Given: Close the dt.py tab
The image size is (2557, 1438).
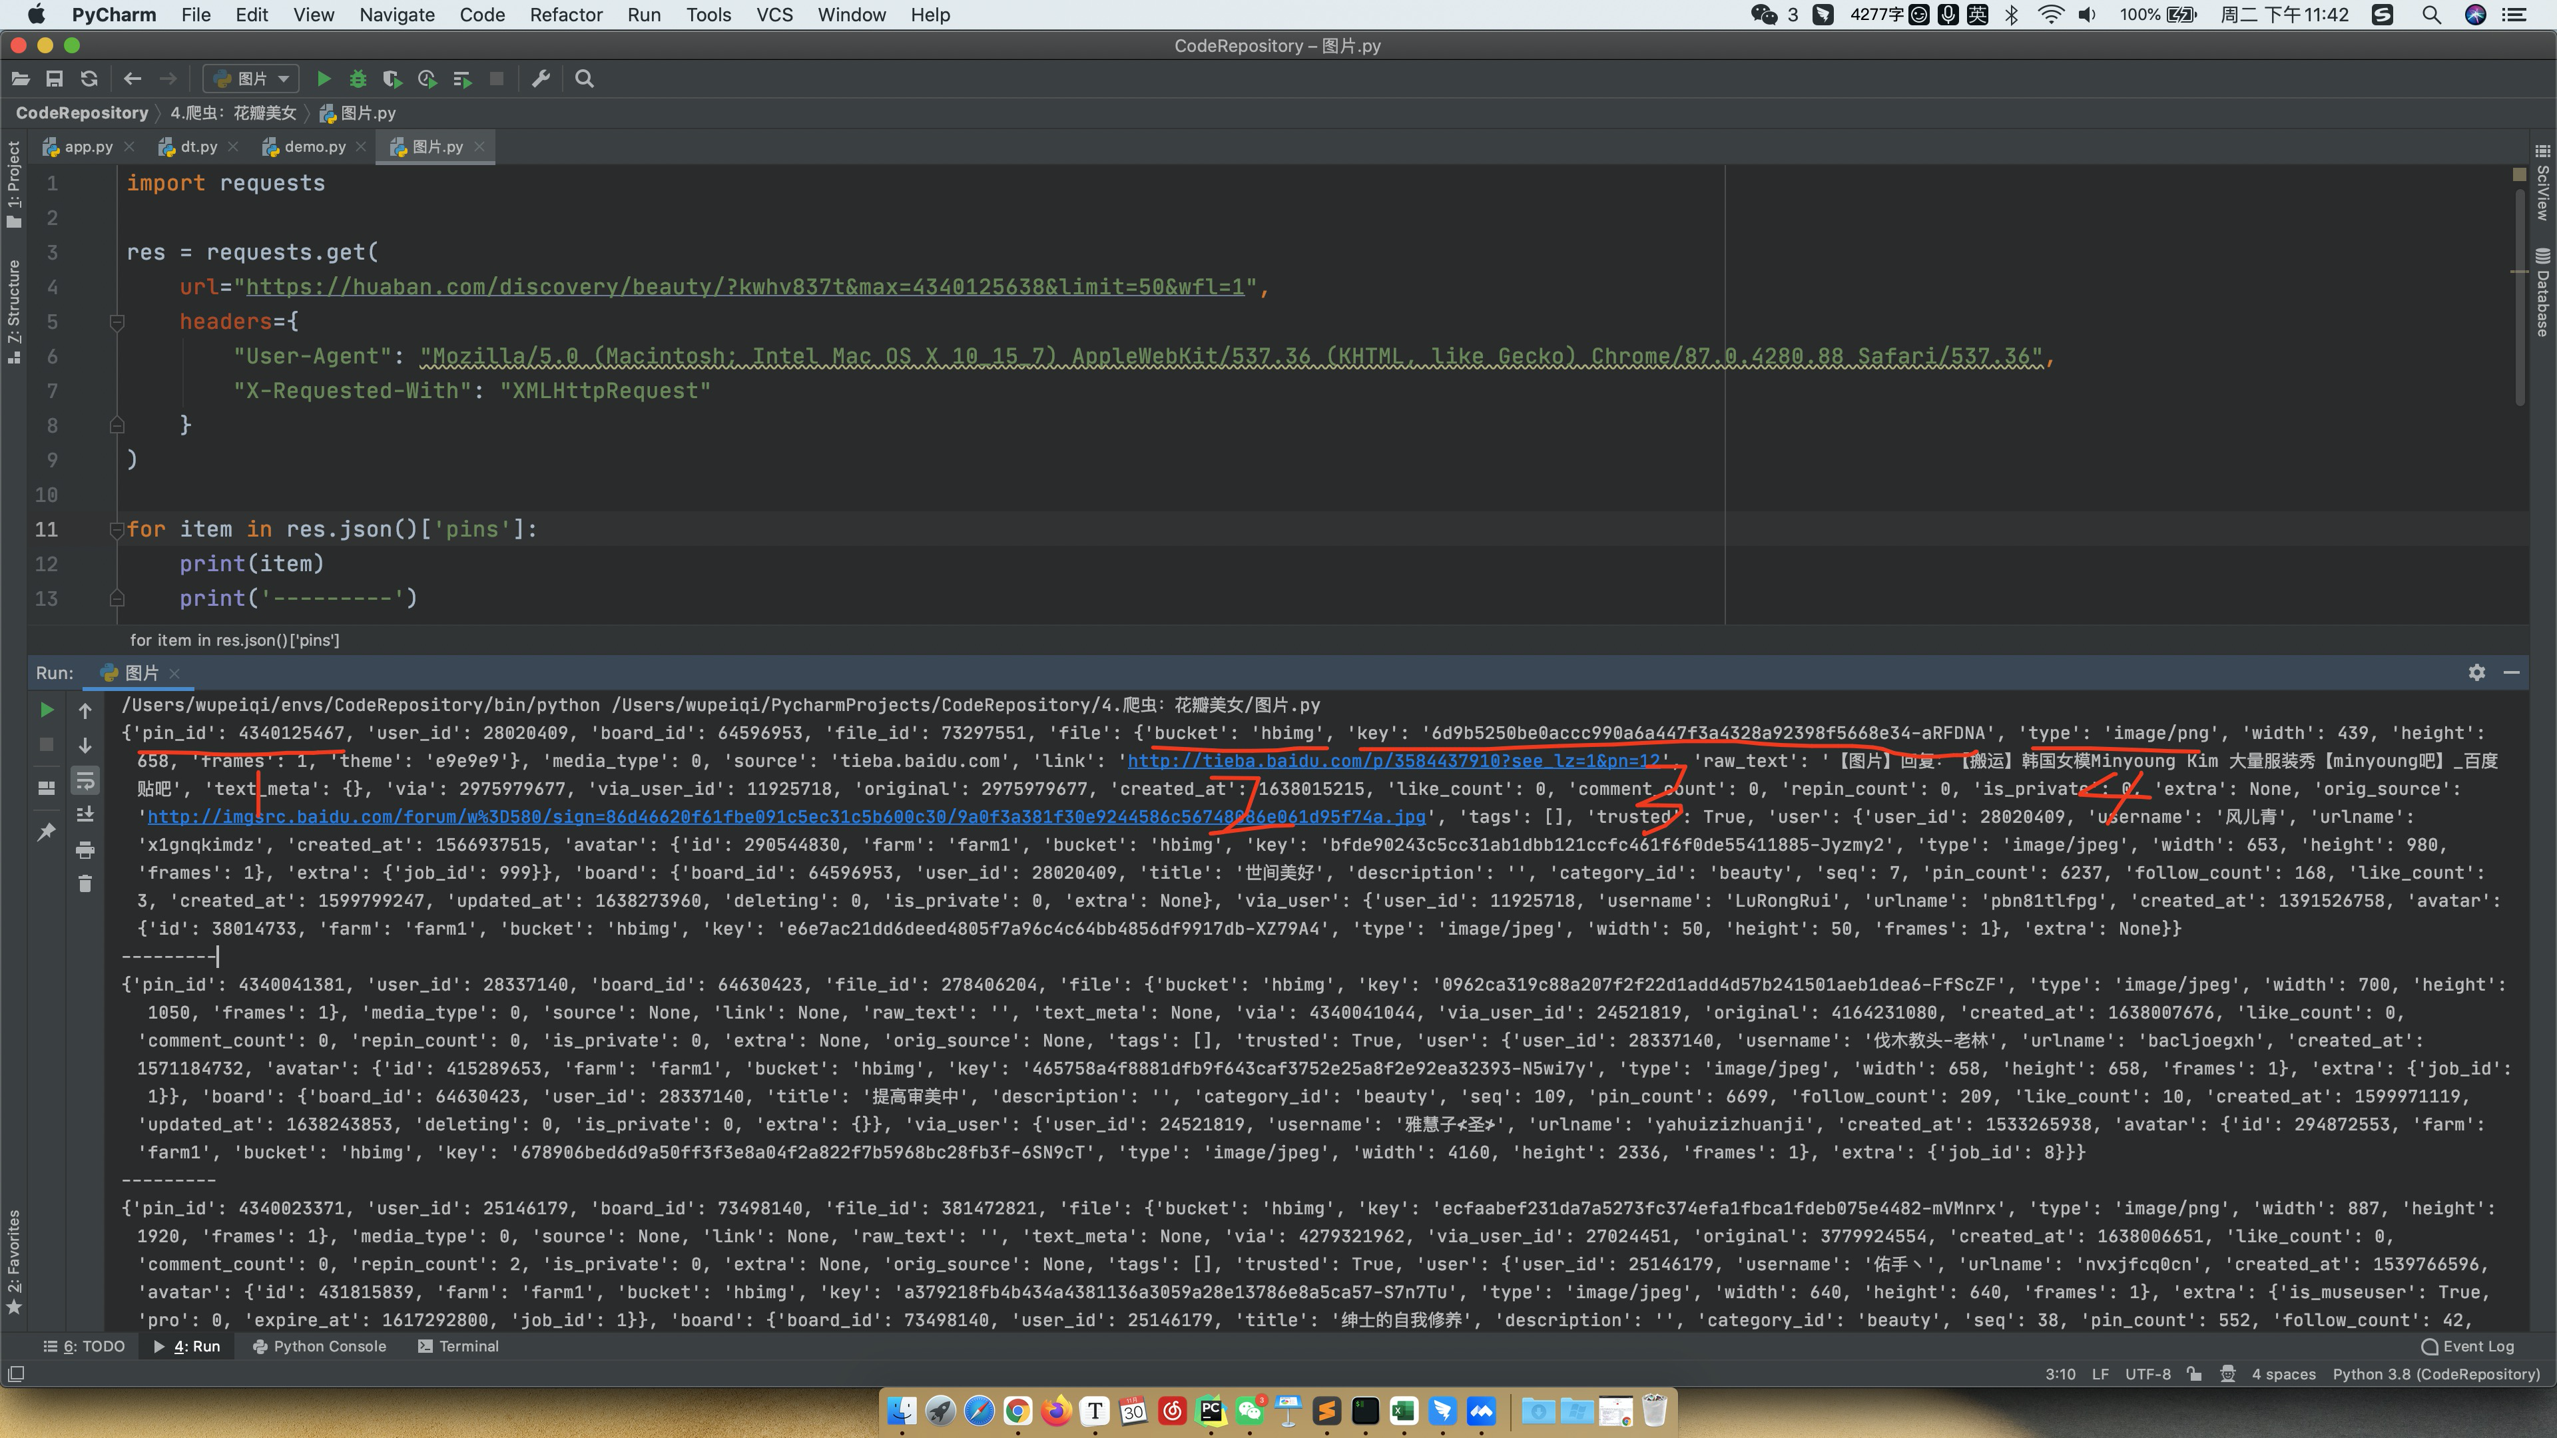Looking at the screenshot, I should [x=233, y=146].
